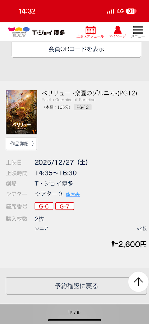This screenshot has width=149, height=324.
Task: Tap the scroll-to-top arrow button
Action: (139, 282)
